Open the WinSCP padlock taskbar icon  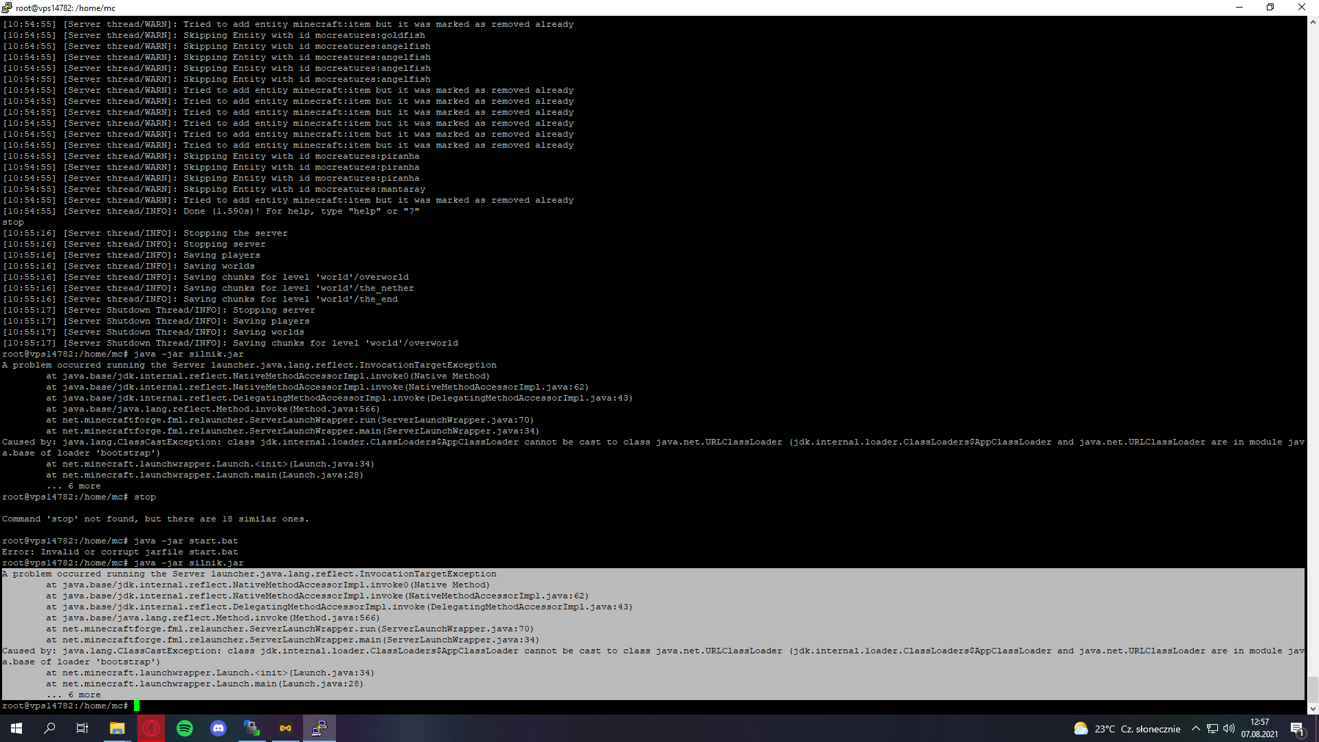(252, 728)
